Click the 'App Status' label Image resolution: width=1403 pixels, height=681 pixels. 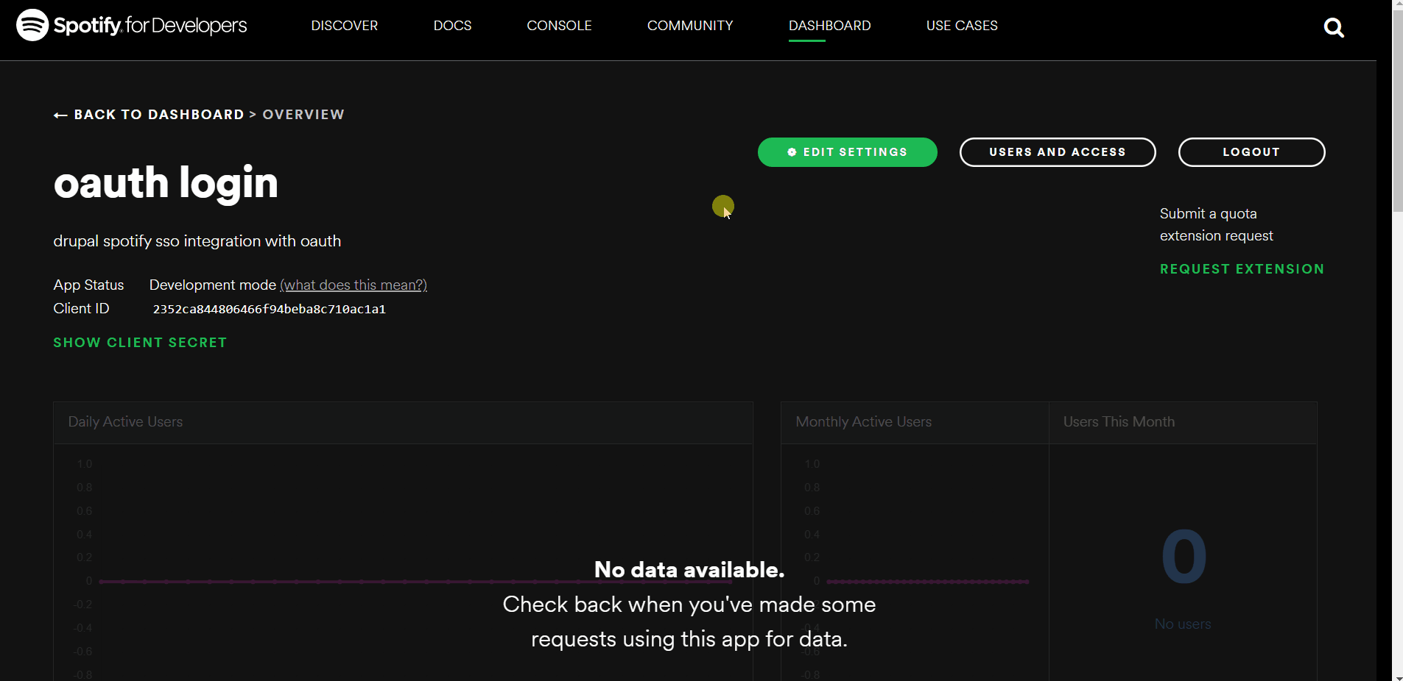pos(88,285)
